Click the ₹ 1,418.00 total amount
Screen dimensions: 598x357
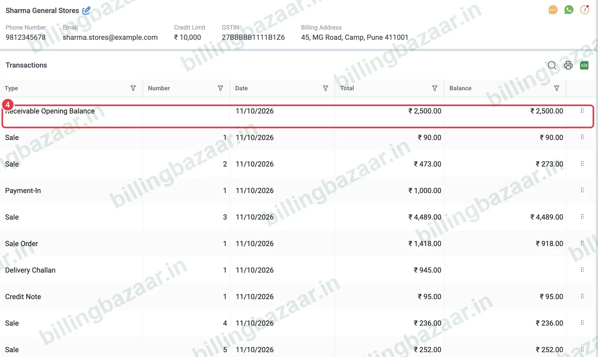425,243
